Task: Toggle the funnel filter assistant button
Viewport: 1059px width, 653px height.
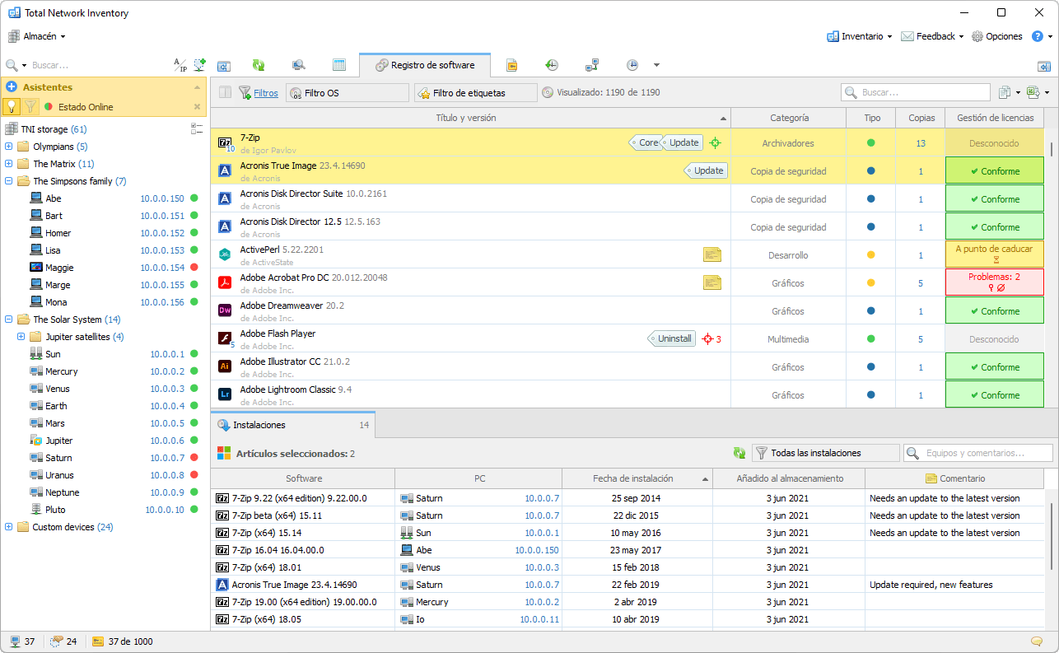Action: (x=30, y=106)
